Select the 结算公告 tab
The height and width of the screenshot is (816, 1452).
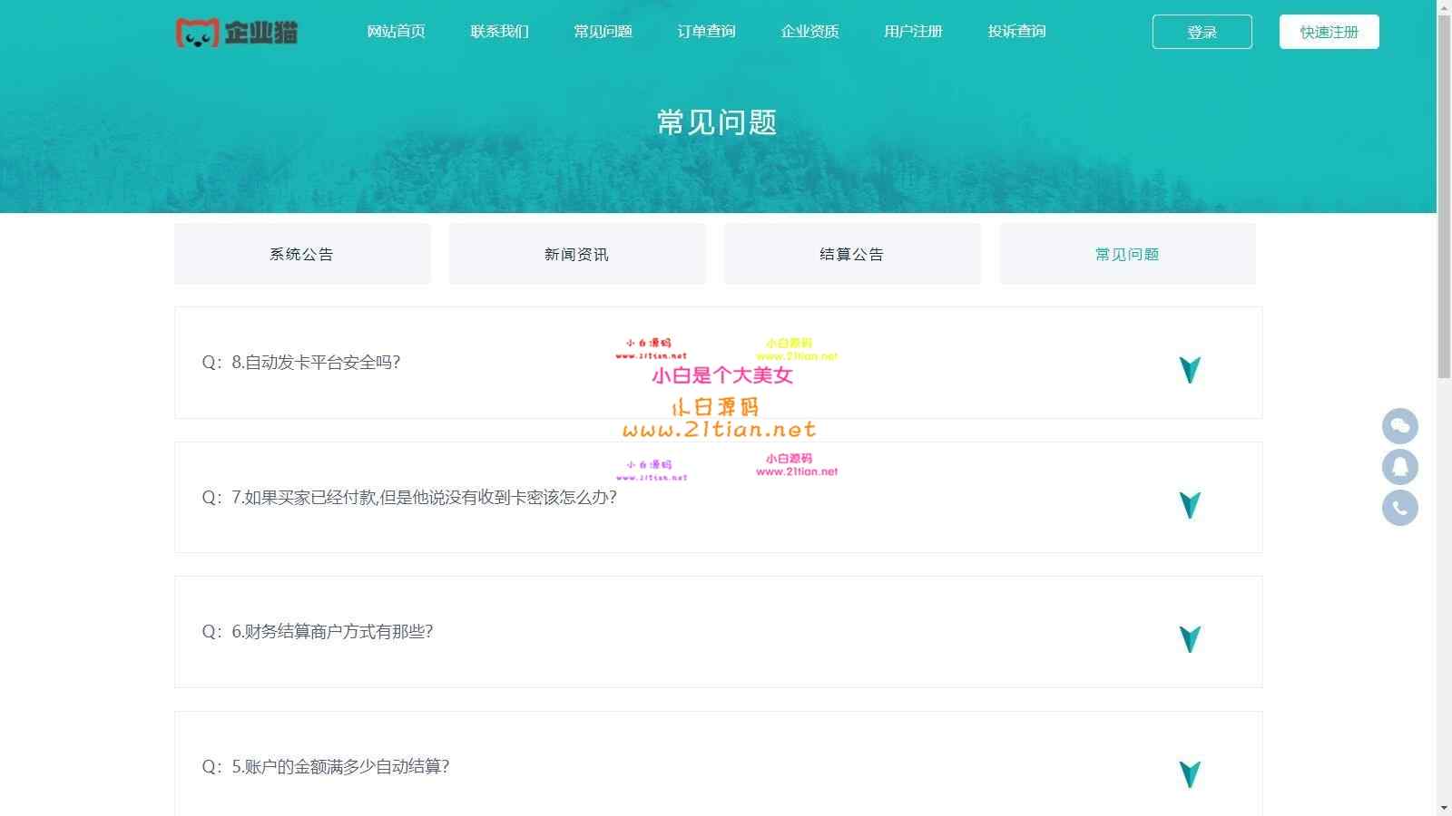tap(852, 254)
